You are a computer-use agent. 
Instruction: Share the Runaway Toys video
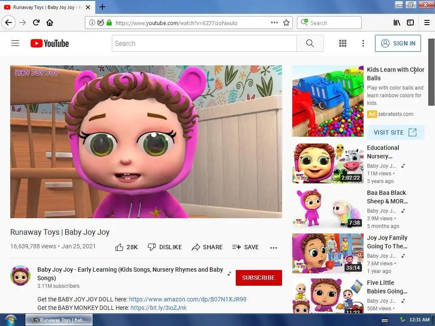pyautogui.click(x=207, y=247)
